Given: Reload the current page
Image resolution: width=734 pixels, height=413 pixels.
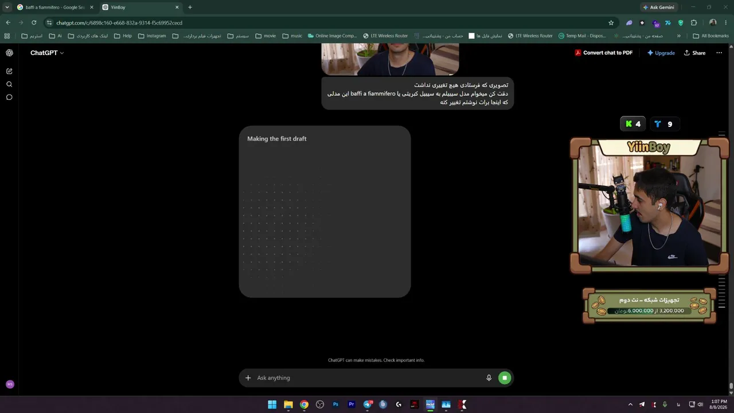Looking at the screenshot, I should (34, 23).
